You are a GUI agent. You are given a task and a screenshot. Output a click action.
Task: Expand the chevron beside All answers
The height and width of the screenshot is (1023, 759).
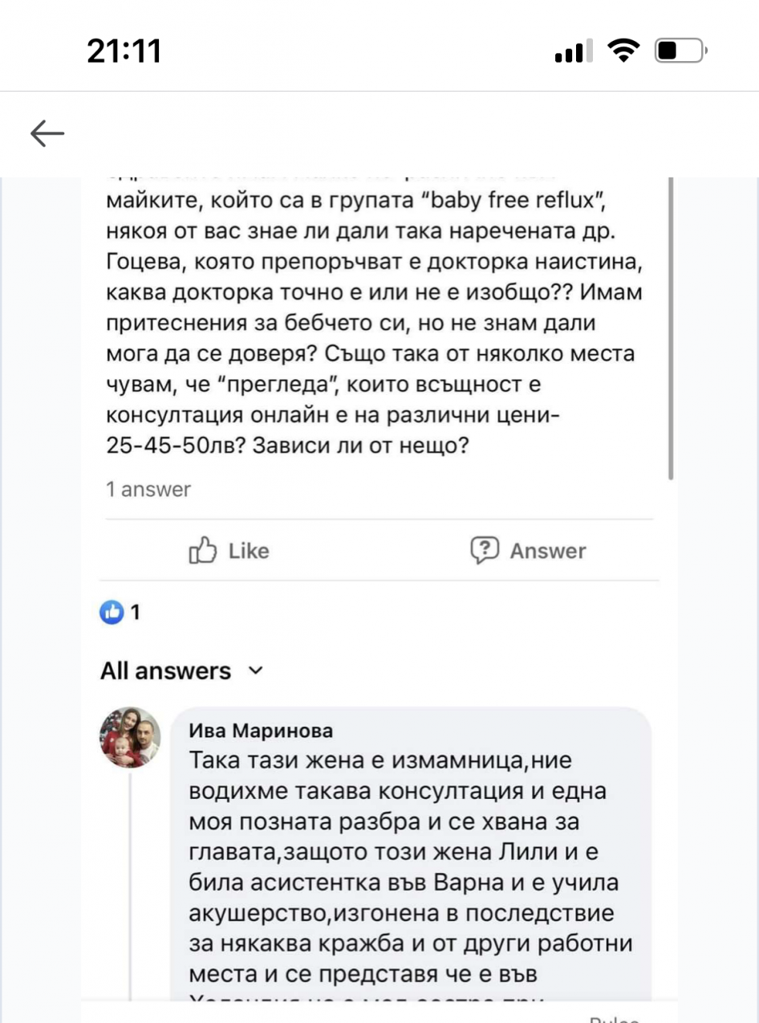(x=256, y=670)
